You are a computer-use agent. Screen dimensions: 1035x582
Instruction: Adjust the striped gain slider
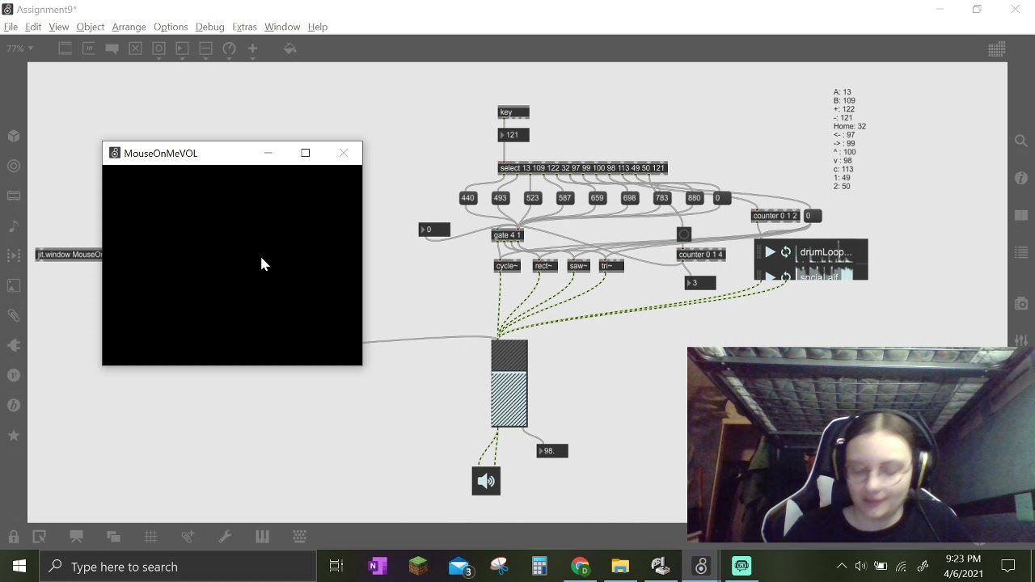[509, 384]
